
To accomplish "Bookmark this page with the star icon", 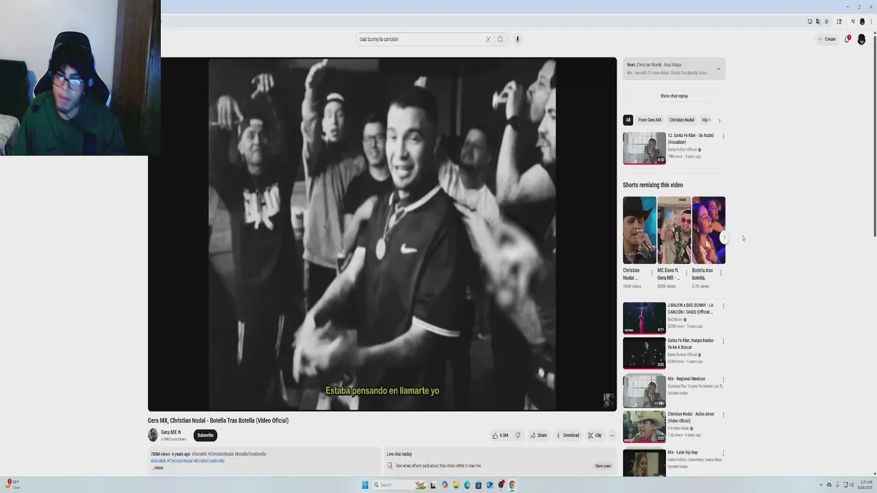I will click(826, 21).
